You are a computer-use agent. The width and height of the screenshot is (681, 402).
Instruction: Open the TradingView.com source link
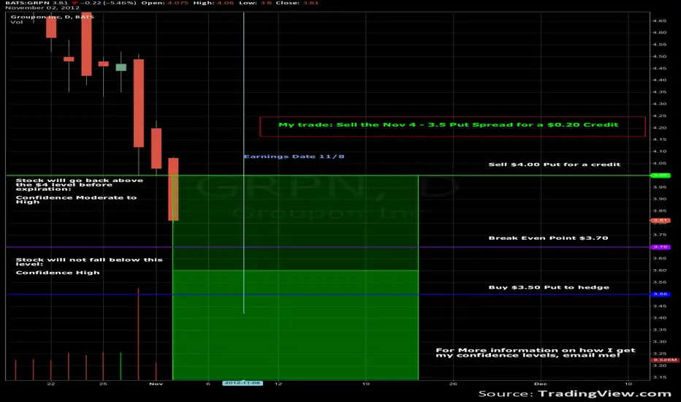604,394
